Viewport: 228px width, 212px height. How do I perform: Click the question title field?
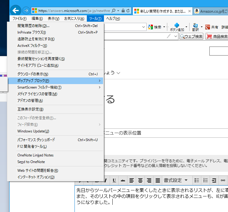click(166, 133)
